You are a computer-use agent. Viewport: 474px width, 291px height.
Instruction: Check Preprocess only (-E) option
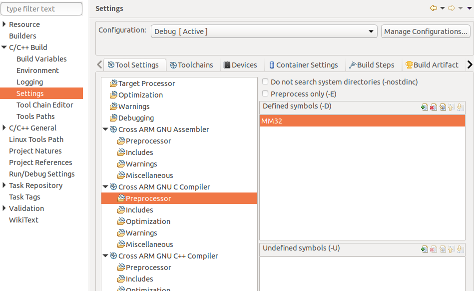265,94
